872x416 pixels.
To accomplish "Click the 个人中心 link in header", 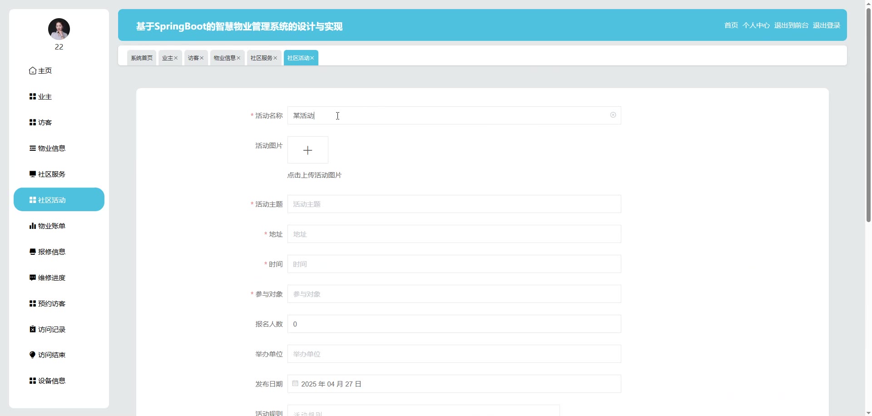I will point(756,25).
